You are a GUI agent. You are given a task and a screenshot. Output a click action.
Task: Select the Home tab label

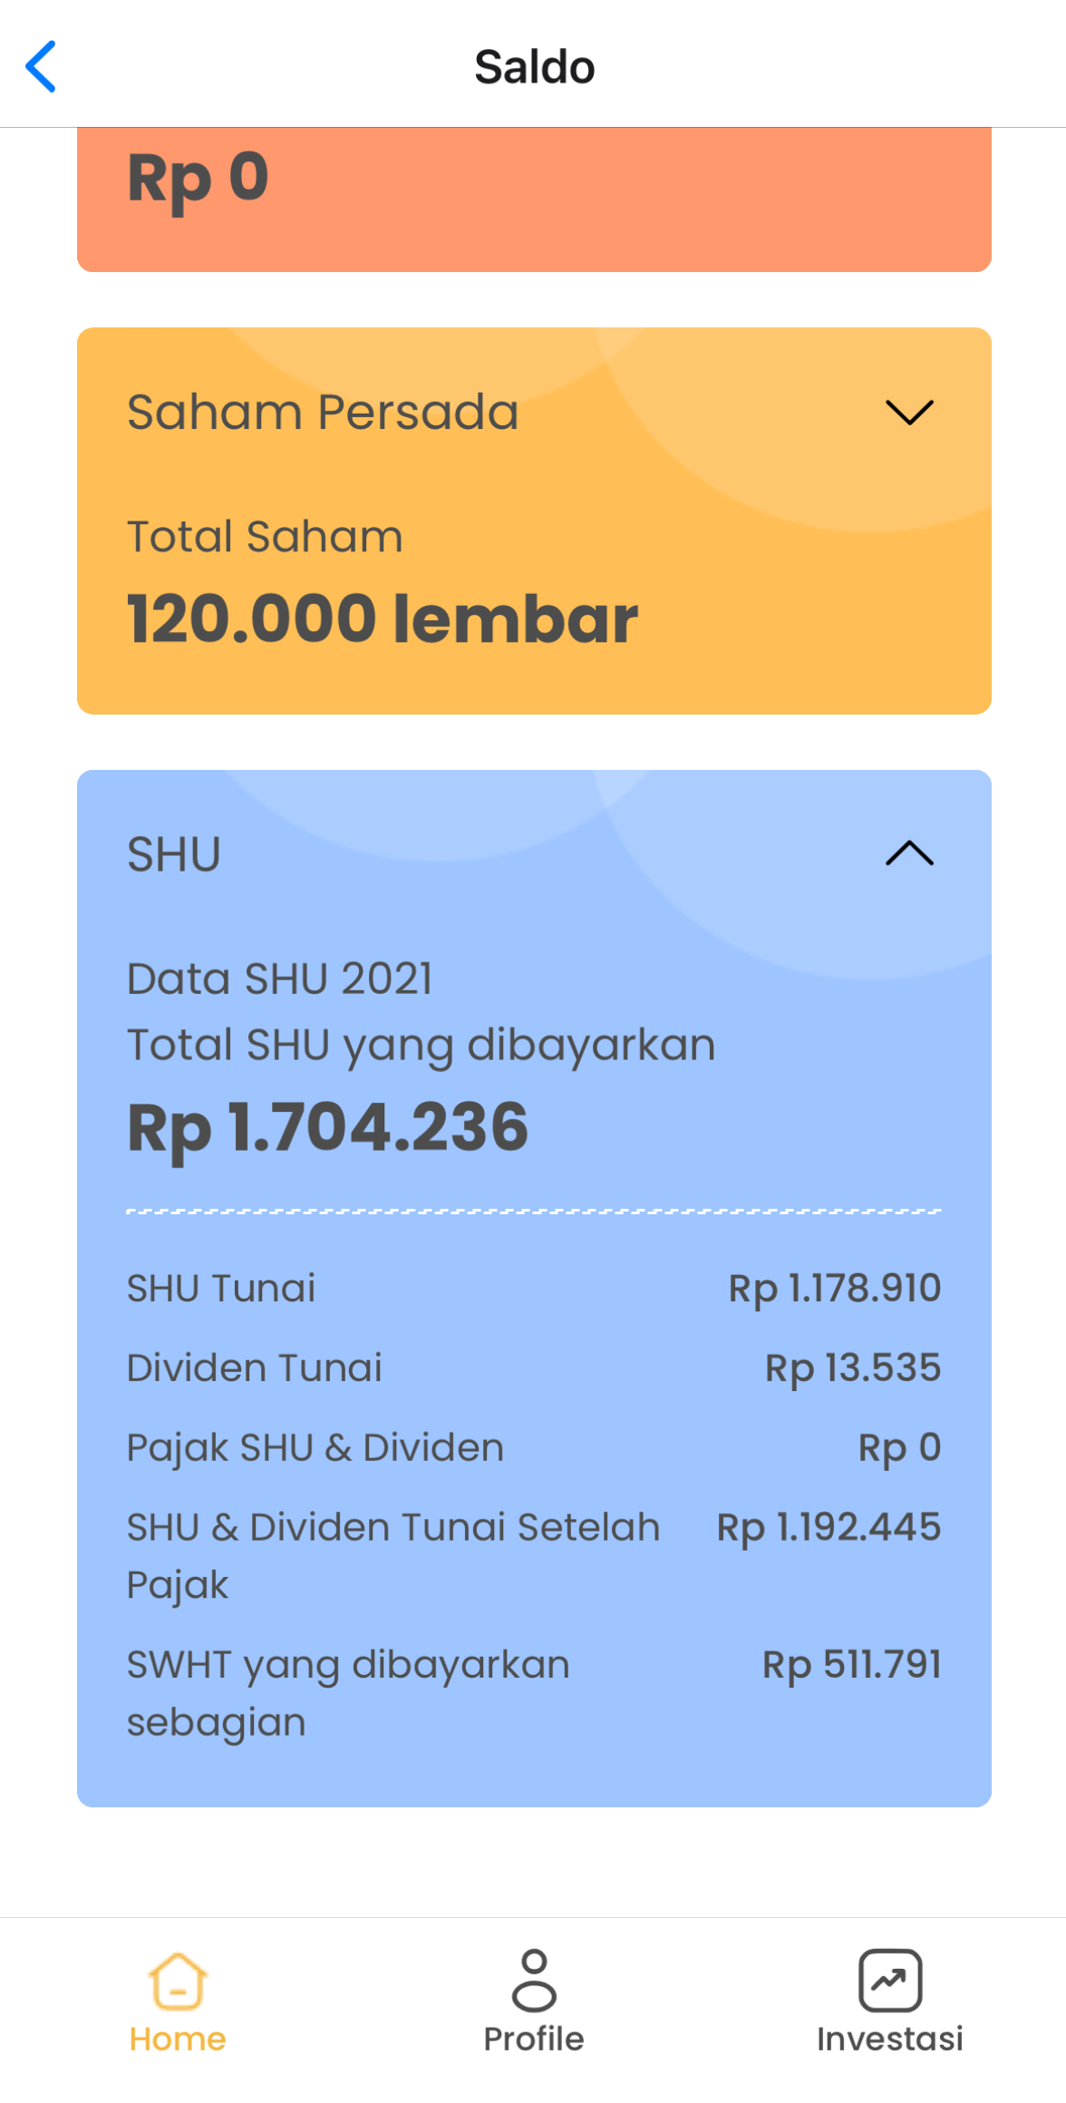tap(178, 2040)
